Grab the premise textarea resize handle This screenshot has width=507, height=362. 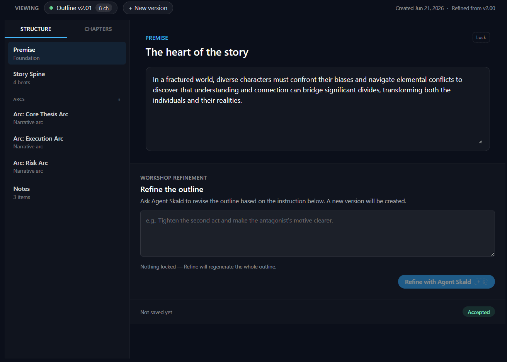(480, 142)
